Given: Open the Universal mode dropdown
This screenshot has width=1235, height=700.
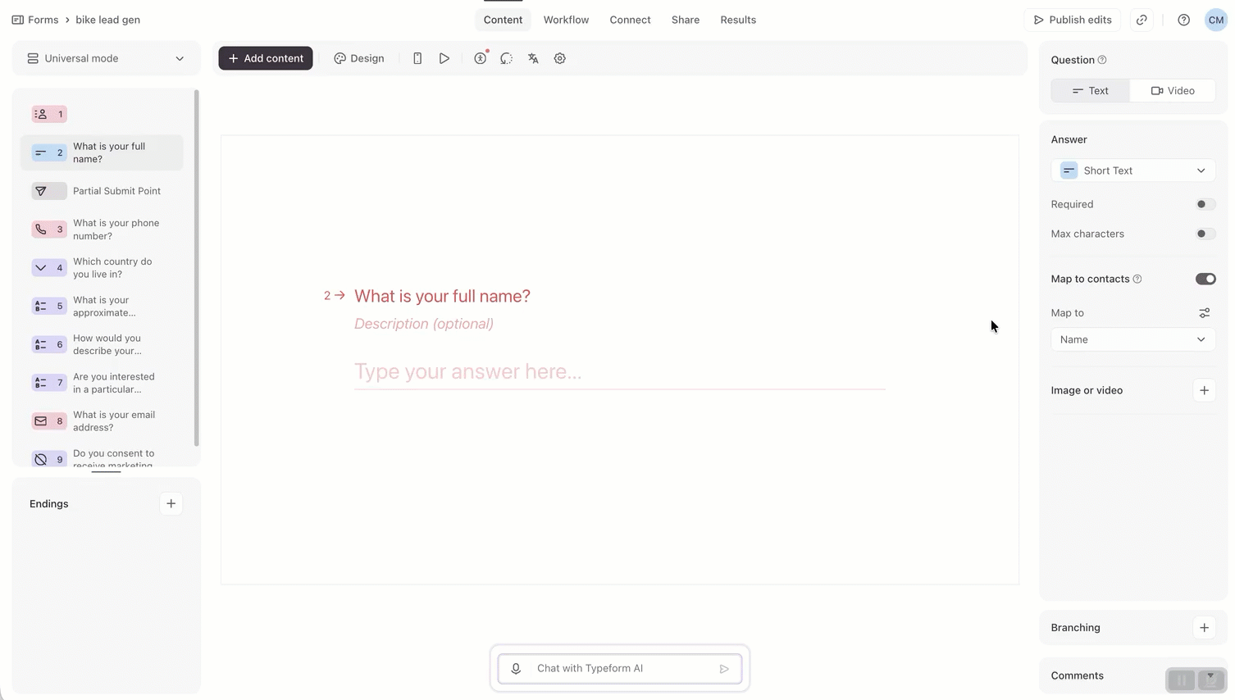Looking at the screenshot, I should click(106, 58).
